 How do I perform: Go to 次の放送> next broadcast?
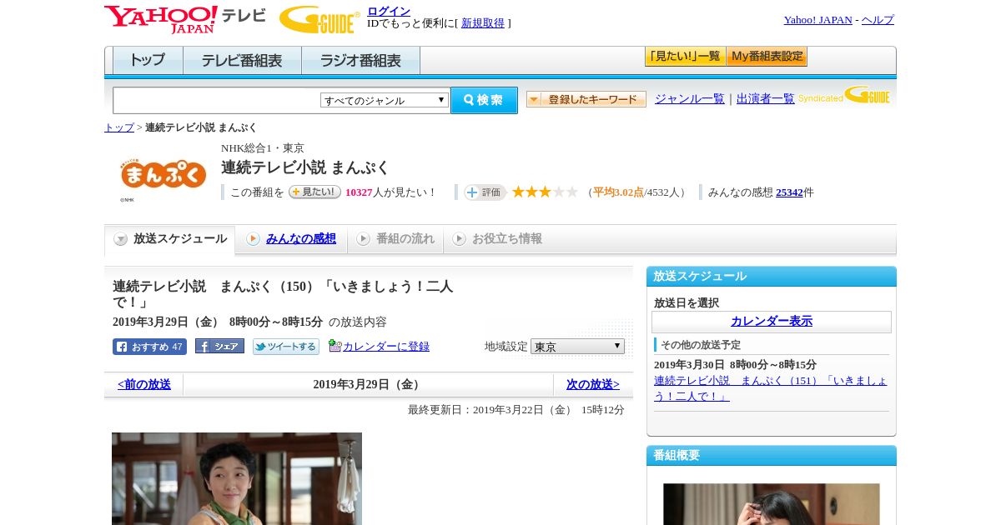tap(593, 385)
